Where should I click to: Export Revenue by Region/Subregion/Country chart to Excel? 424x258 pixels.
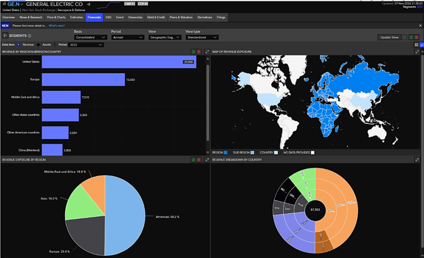[194, 51]
